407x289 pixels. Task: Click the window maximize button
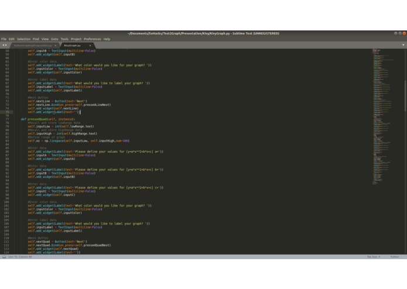tap(400, 33)
